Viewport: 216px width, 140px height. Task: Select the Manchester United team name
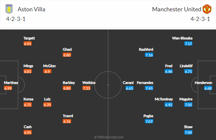click(176, 9)
